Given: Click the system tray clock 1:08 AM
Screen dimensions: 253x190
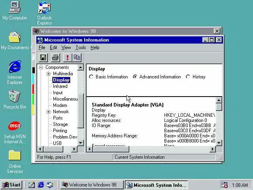Looking at the screenshot, I should (x=240, y=185).
